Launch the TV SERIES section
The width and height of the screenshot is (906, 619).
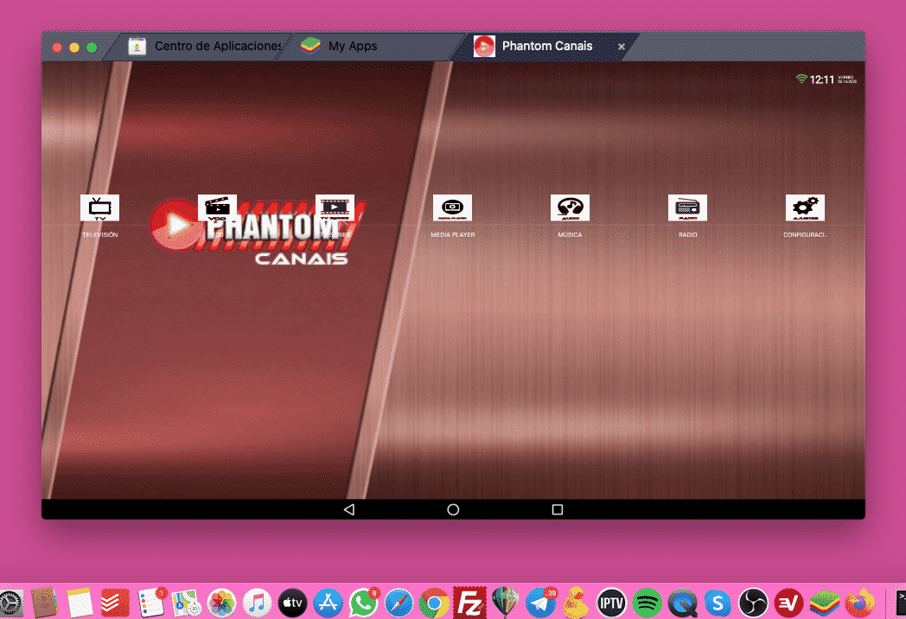click(x=335, y=207)
